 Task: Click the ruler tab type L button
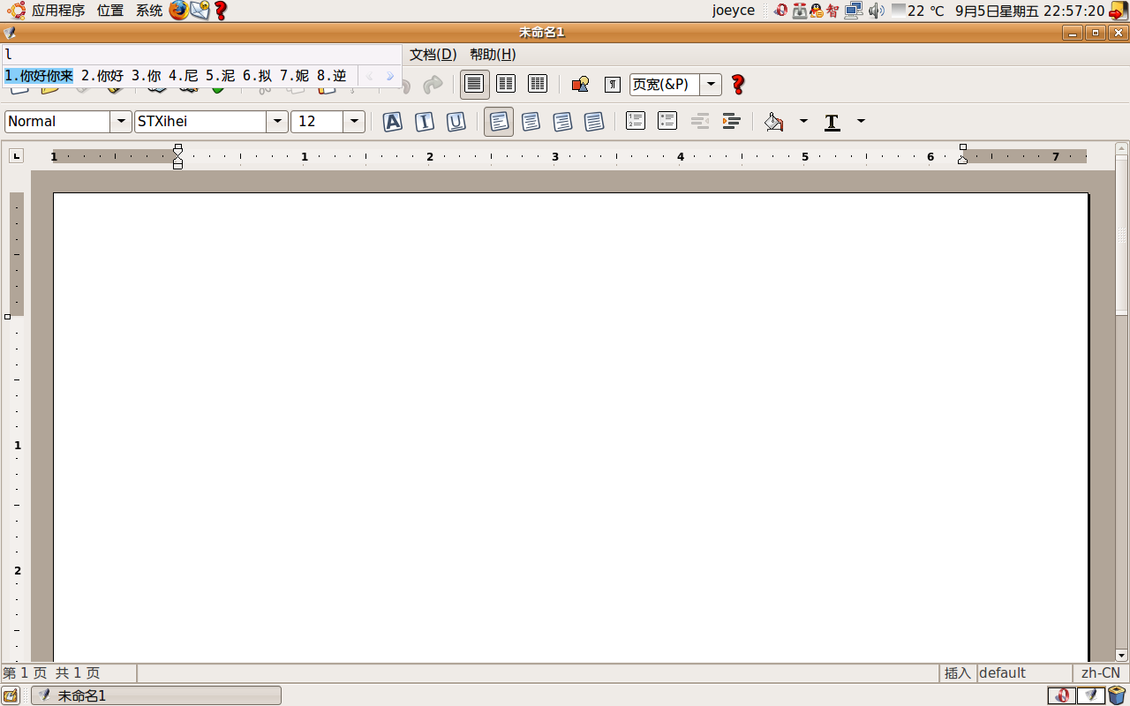tap(16, 156)
